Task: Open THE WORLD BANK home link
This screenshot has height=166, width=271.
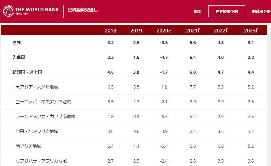Action: [x=37, y=10]
